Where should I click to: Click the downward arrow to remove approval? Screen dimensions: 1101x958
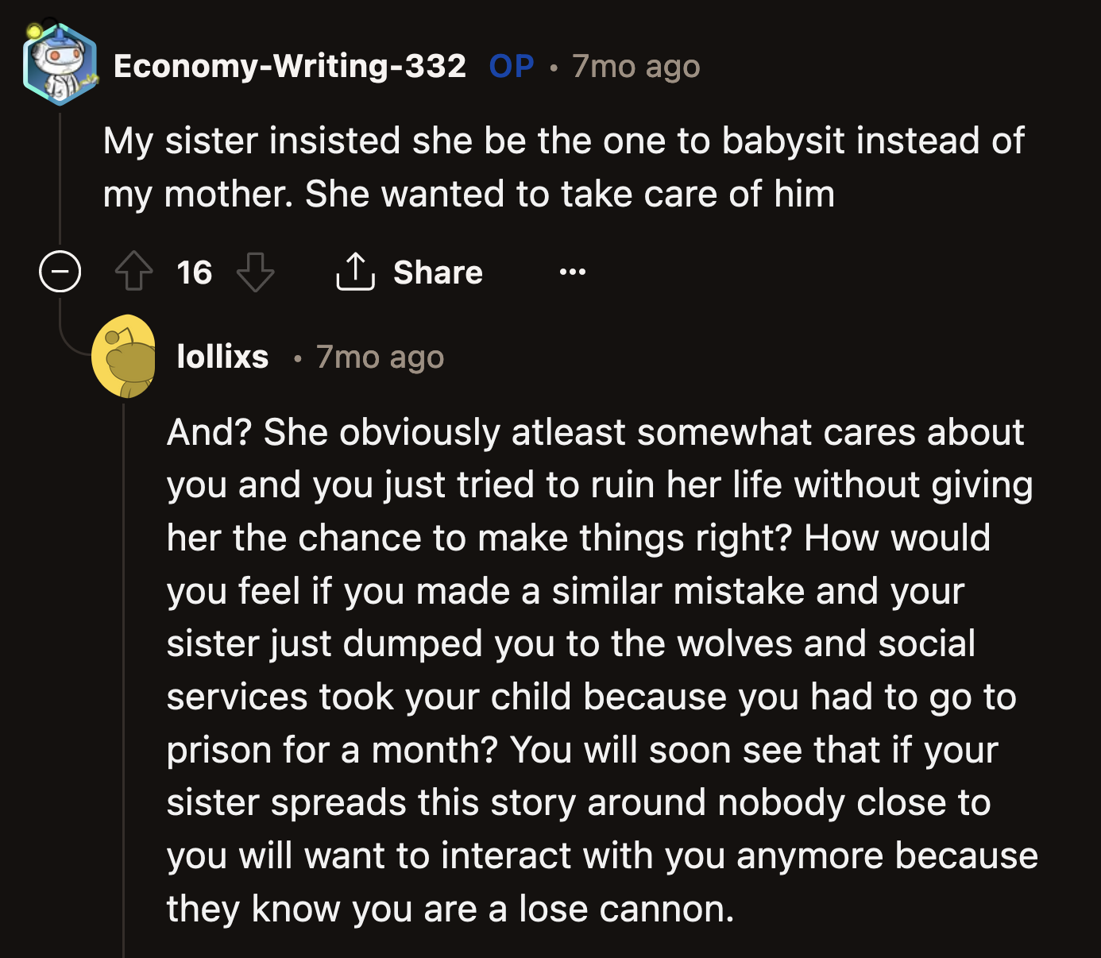click(255, 274)
